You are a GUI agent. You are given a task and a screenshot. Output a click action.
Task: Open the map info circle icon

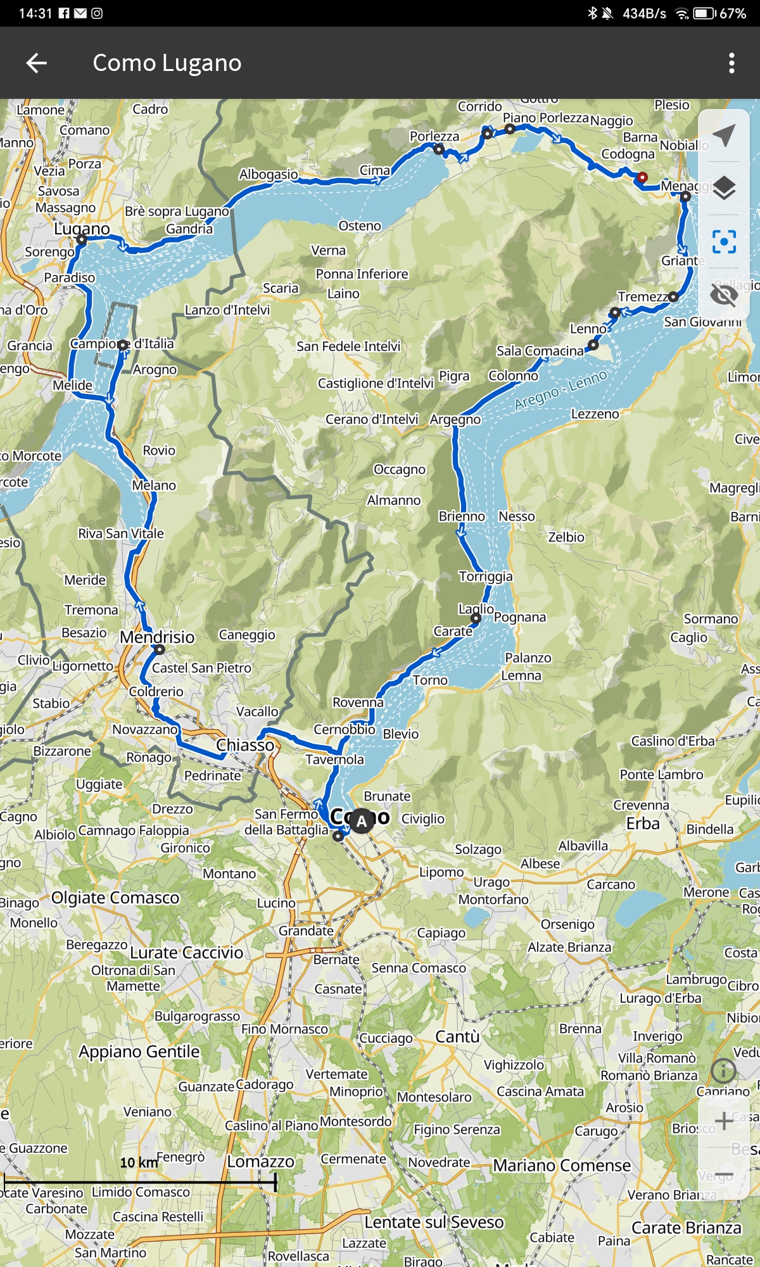coord(723,1071)
